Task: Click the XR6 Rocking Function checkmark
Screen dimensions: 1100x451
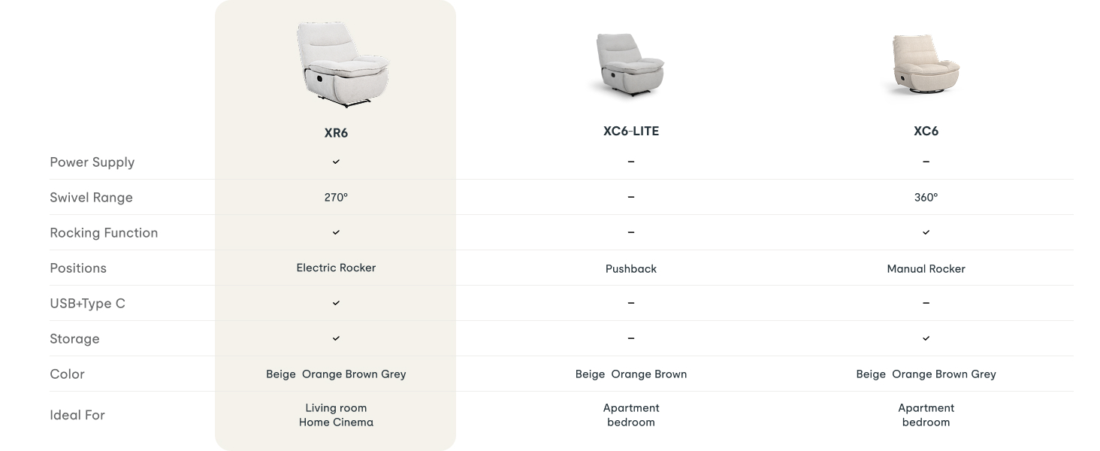Action: [x=336, y=232]
